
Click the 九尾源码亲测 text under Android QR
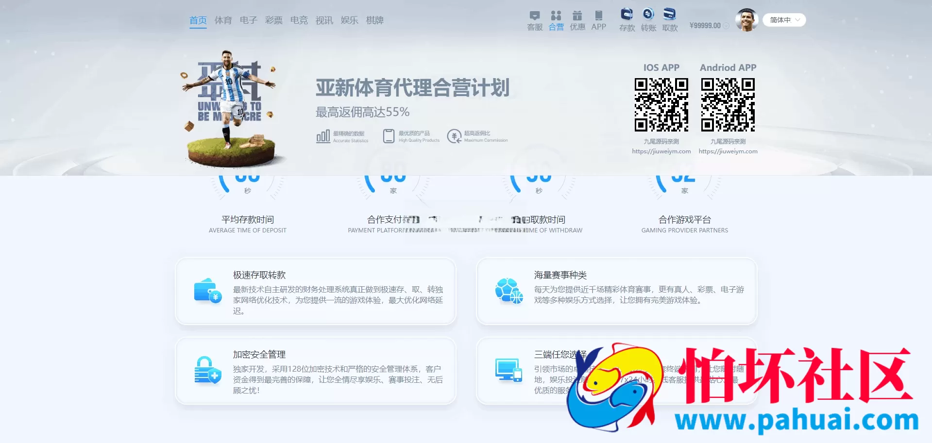[x=728, y=142]
